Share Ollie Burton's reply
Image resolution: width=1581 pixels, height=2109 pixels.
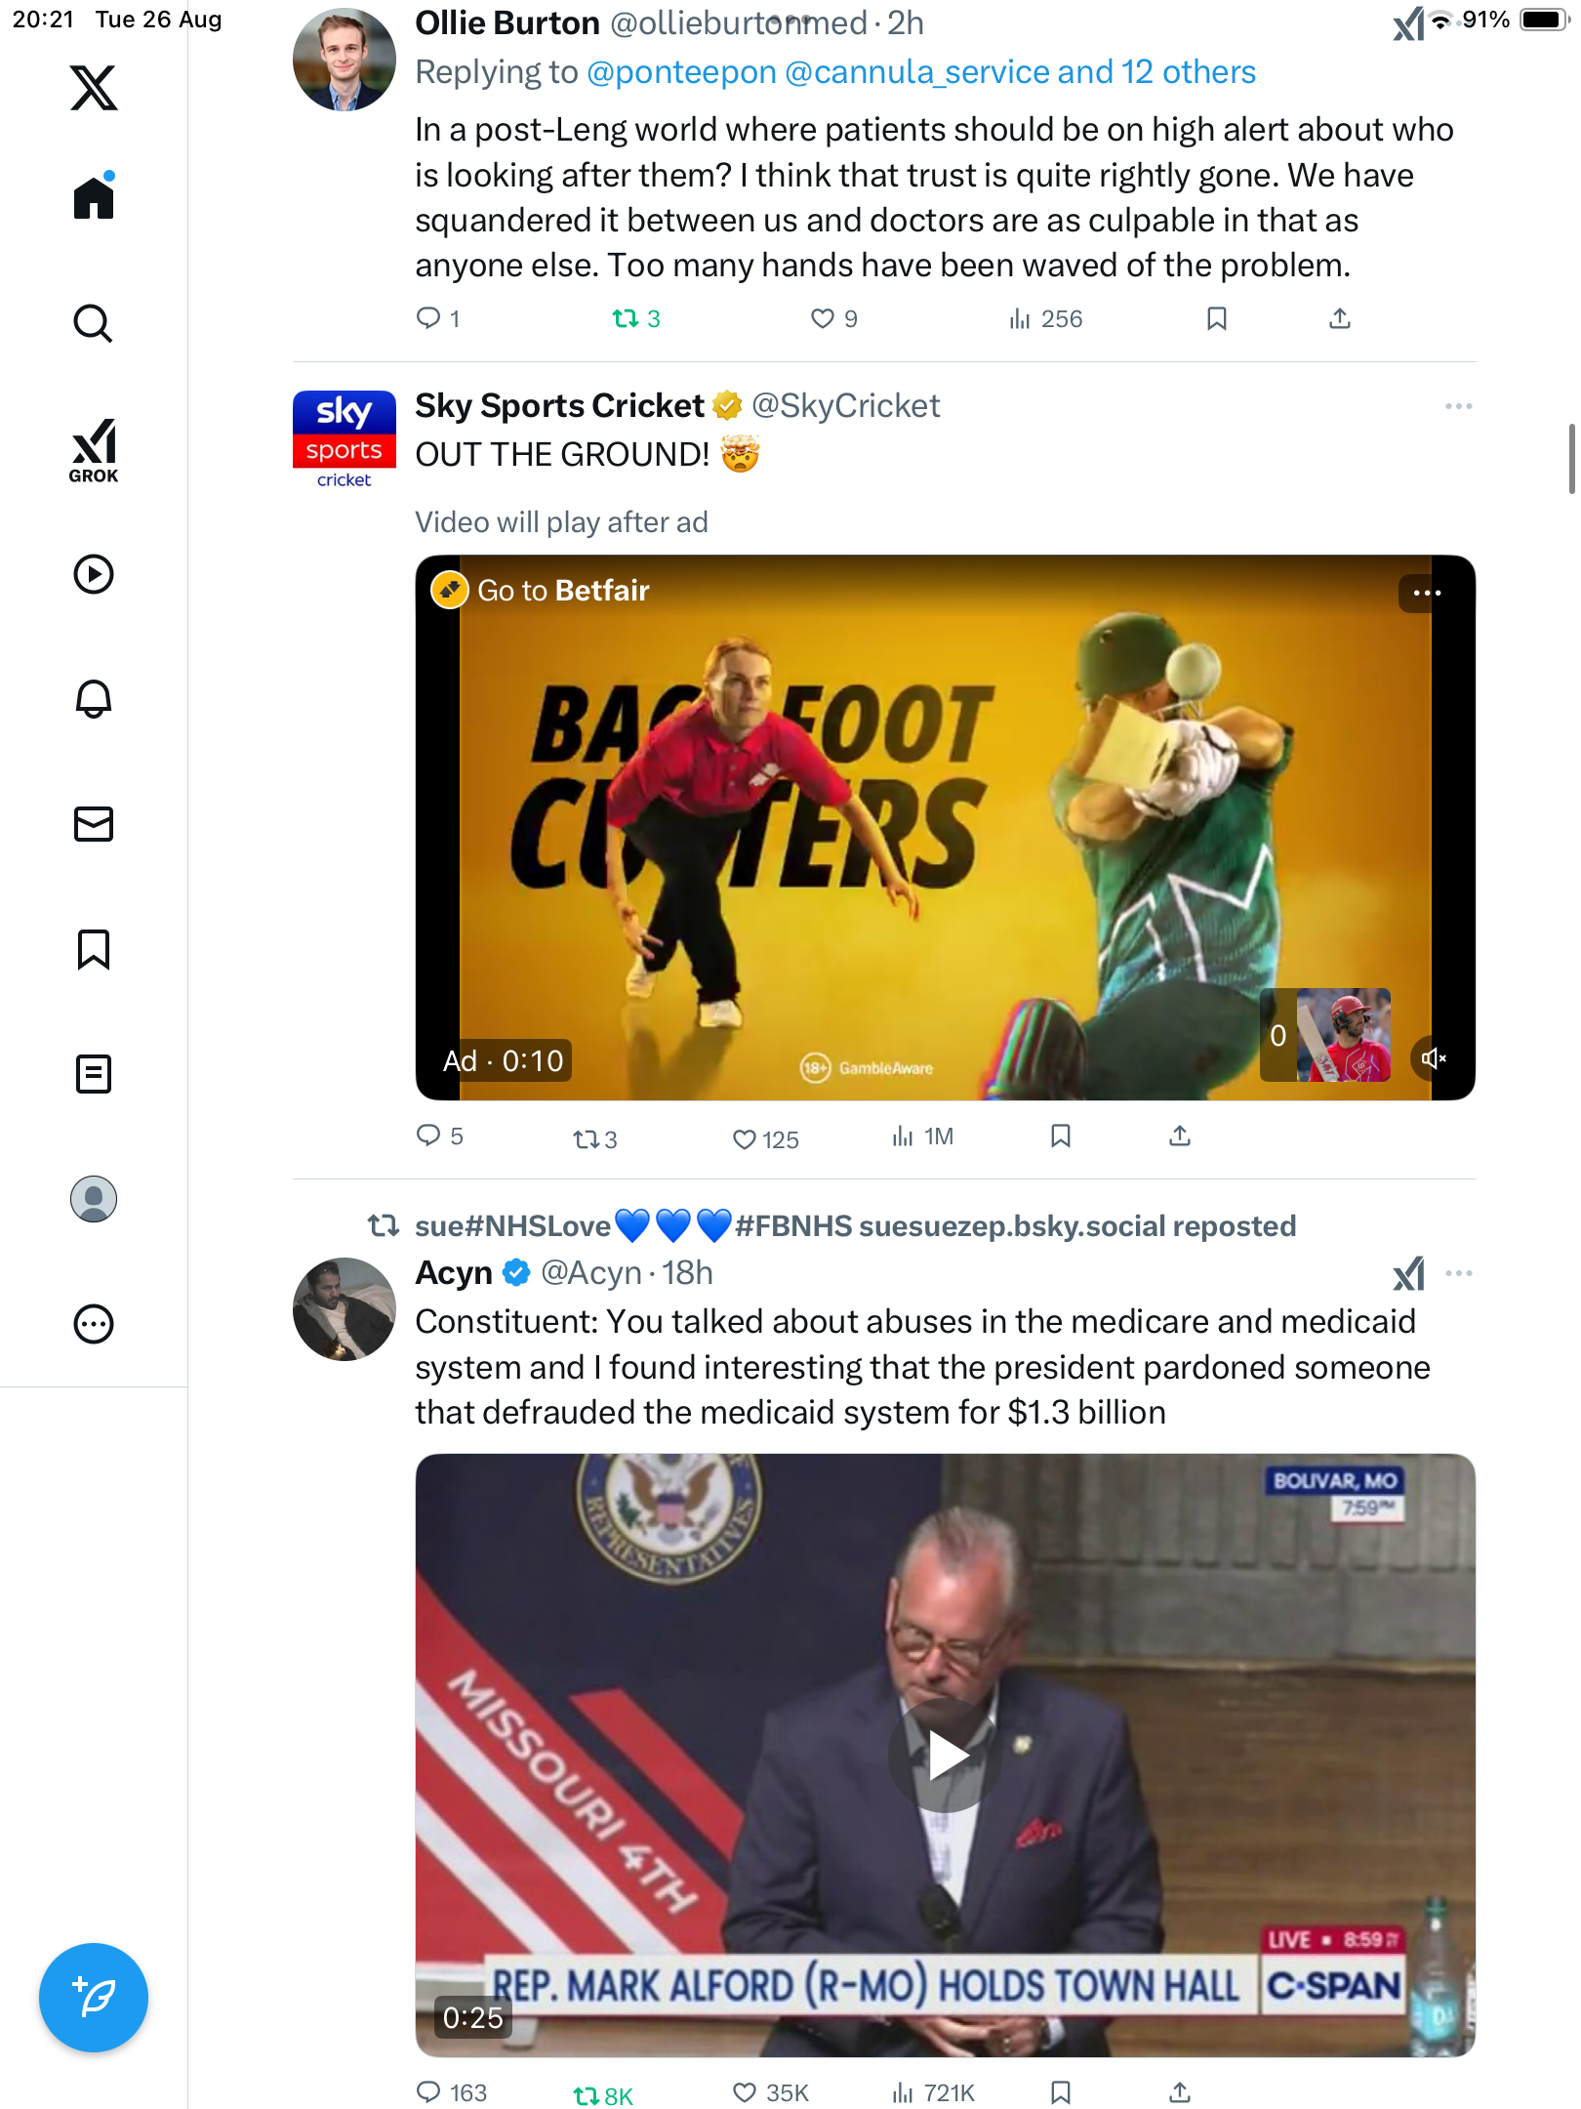point(1340,318)
